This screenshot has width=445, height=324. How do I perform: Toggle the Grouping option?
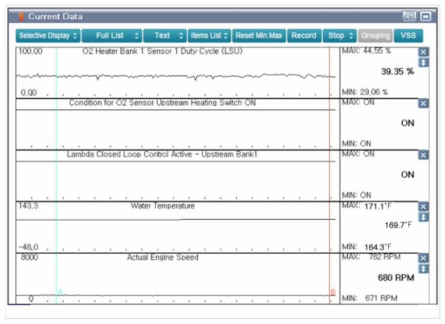point(375,36)
